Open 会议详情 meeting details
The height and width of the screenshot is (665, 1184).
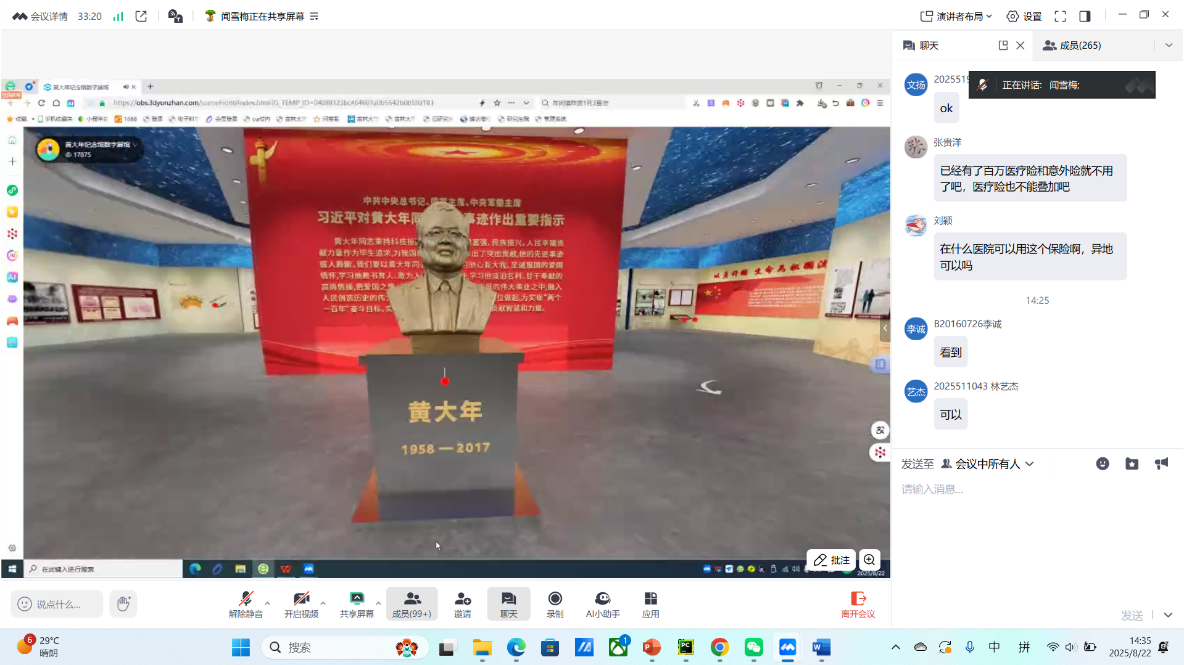[x=40, y=16]
